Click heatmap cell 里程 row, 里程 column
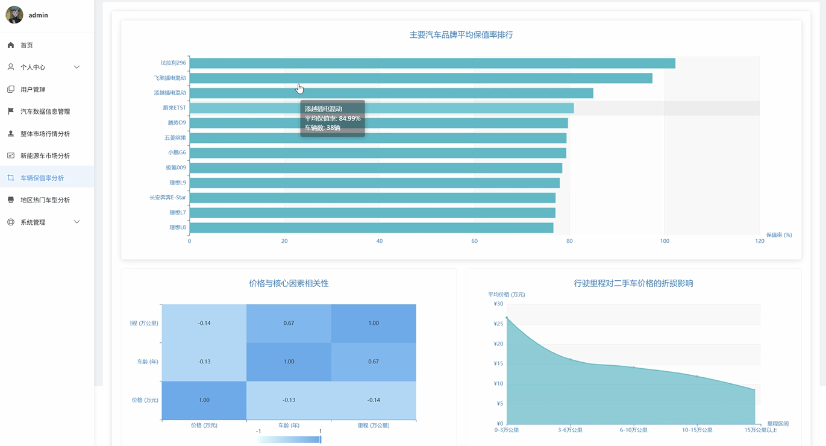826x446 pixels. click(x=374, y=324)
